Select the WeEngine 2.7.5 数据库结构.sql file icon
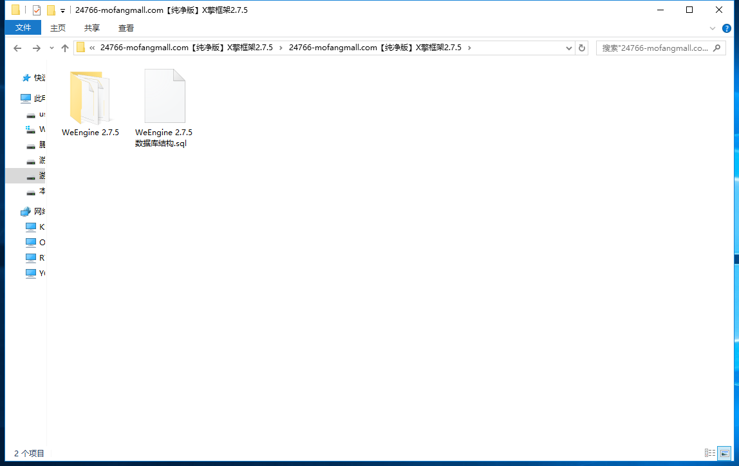This screenshot has width=739, height=466. click(165, 96)
